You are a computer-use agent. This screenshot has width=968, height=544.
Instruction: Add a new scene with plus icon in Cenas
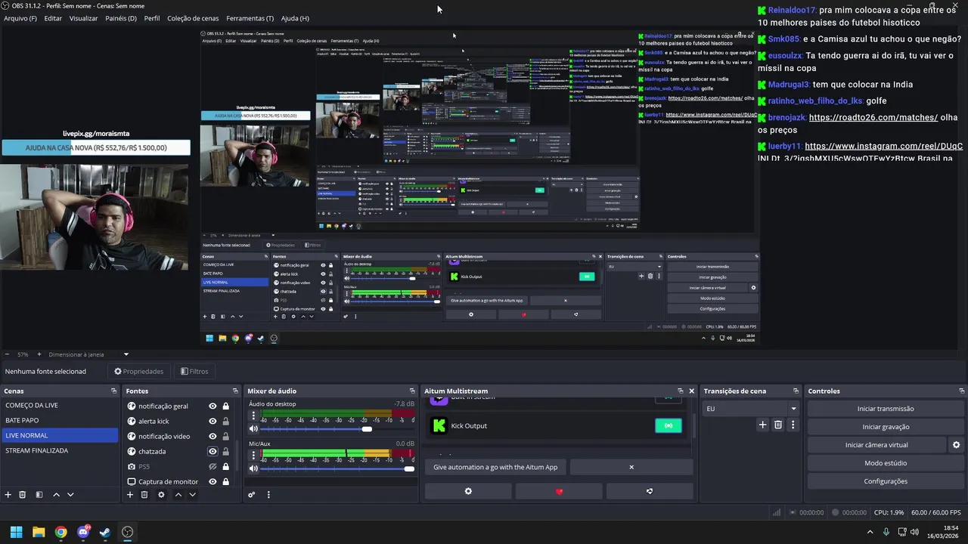[x=8, y=495]
